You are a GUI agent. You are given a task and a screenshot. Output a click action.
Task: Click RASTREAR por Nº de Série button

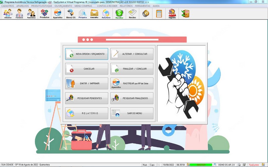pyautogui.click(x=132, y=83)
